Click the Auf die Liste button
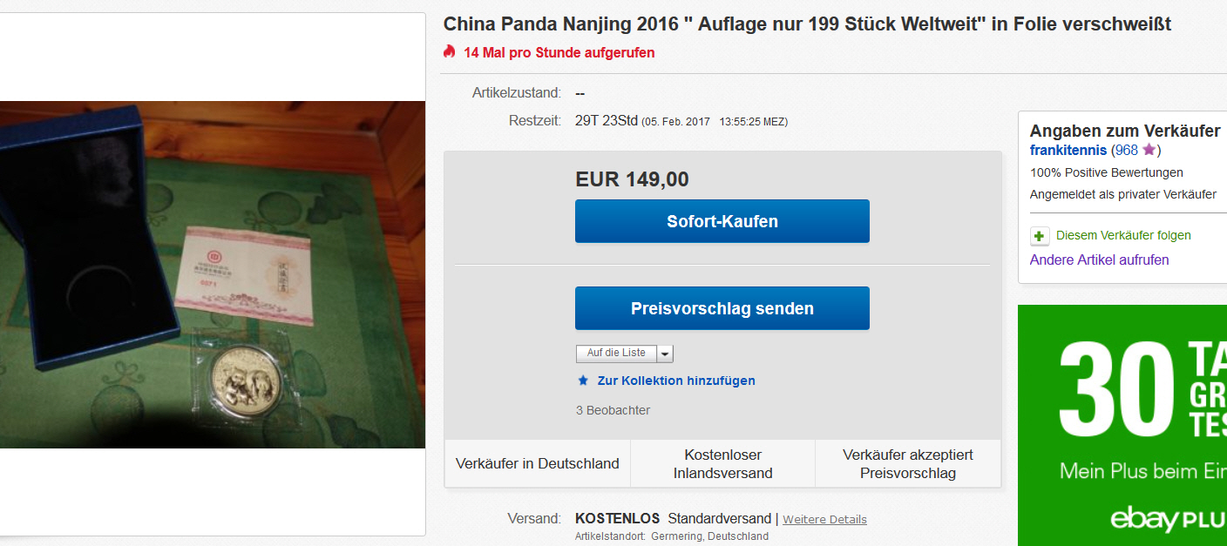The image size is (1227, 546). pos(616,354)
